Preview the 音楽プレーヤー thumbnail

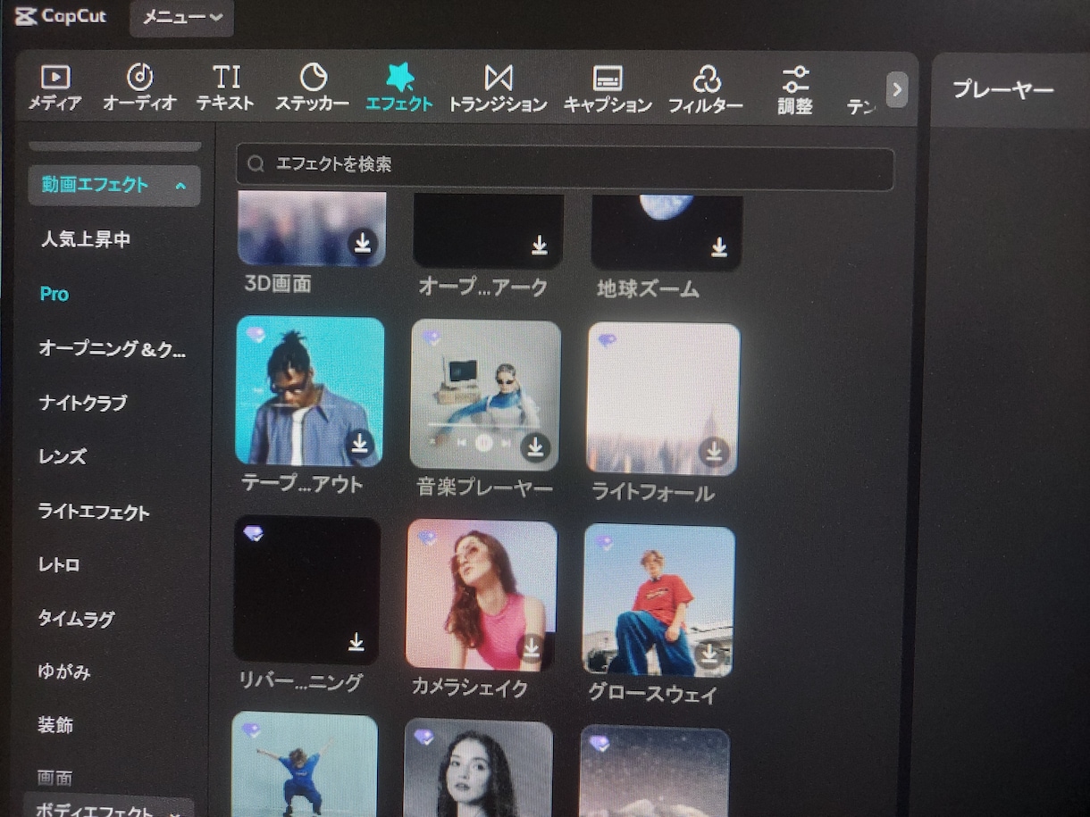[x=485, y=395]
